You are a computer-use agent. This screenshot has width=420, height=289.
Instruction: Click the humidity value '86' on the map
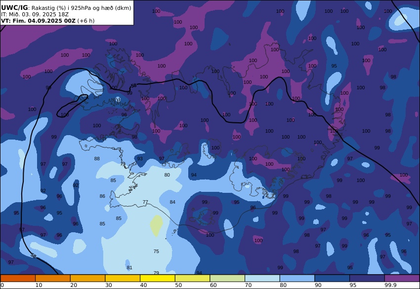tap(102, 196)
